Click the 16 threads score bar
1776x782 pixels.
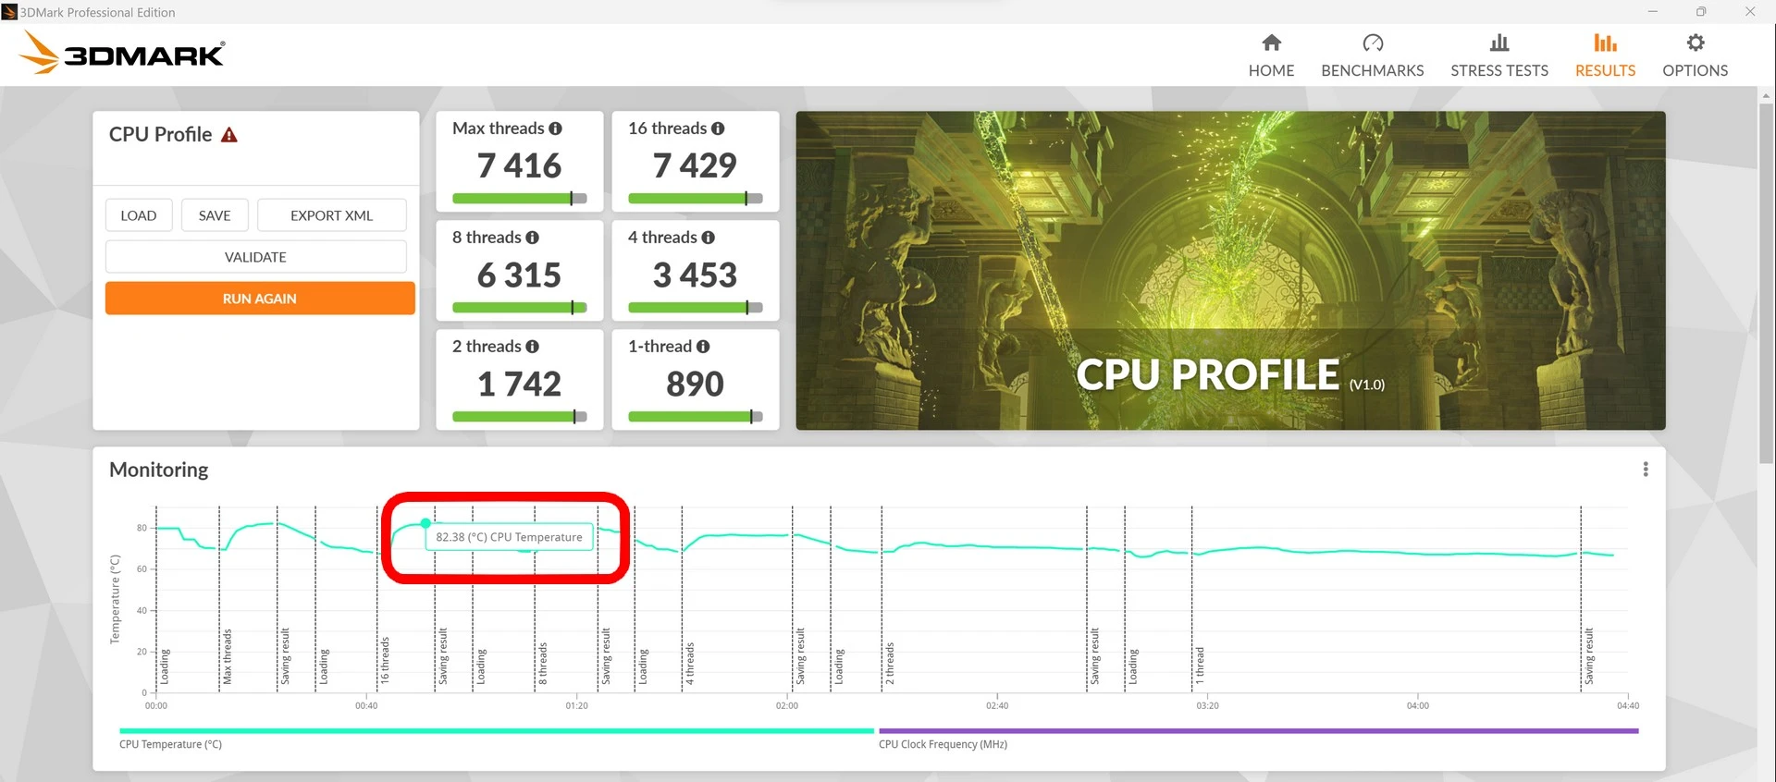coord(695,198)
